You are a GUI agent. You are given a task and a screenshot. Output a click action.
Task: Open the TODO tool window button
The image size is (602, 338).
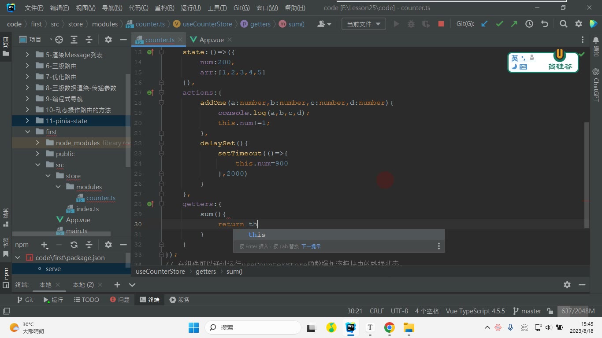(86, 300)
